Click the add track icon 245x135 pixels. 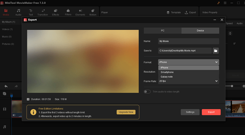(5, 94)
